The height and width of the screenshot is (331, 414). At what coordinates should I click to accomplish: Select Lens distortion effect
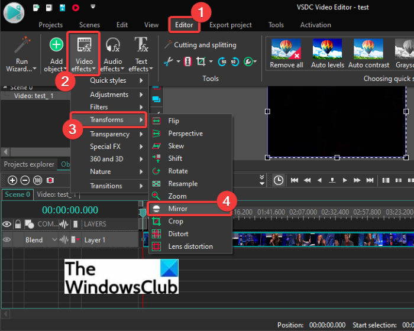pyautogui.click(x=190, y=246)
